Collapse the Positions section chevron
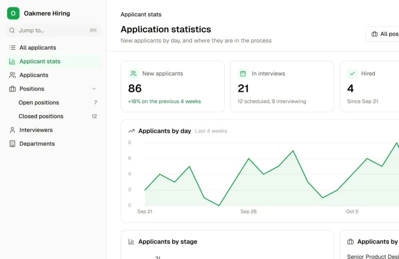 94,89
